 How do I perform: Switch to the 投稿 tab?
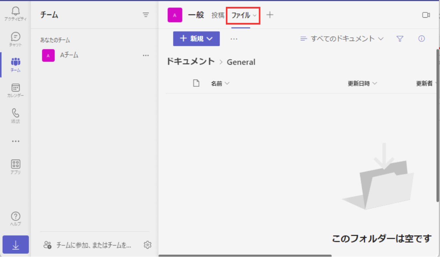coord(218,15)
